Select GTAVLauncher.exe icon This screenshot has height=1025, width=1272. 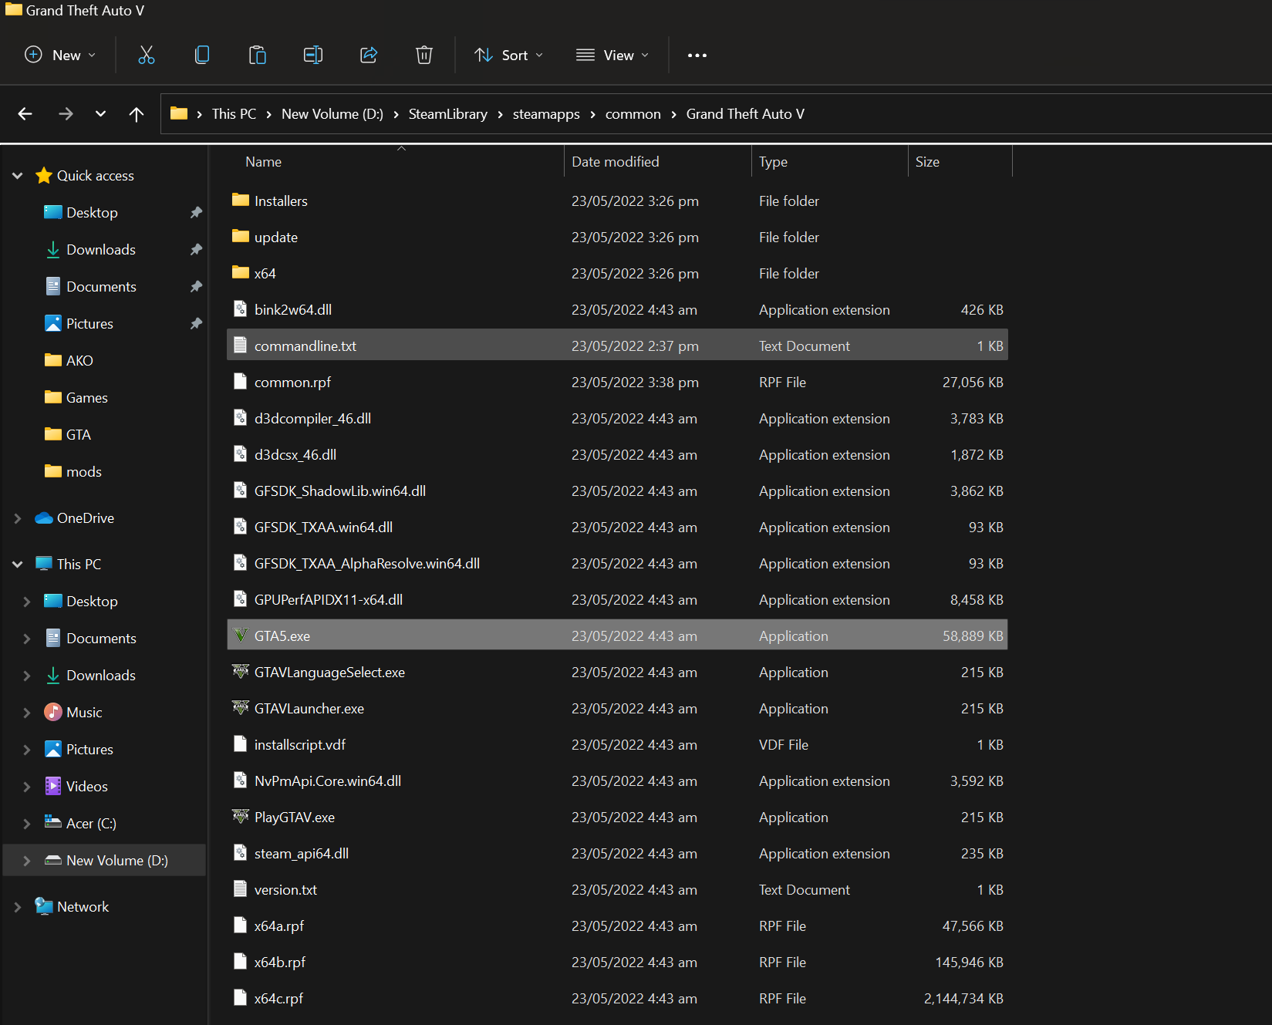(241, 708)
